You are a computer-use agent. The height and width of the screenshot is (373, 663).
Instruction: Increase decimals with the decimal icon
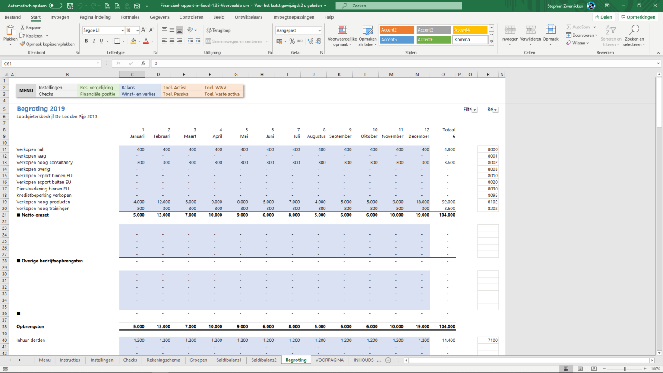coord(310,41)
